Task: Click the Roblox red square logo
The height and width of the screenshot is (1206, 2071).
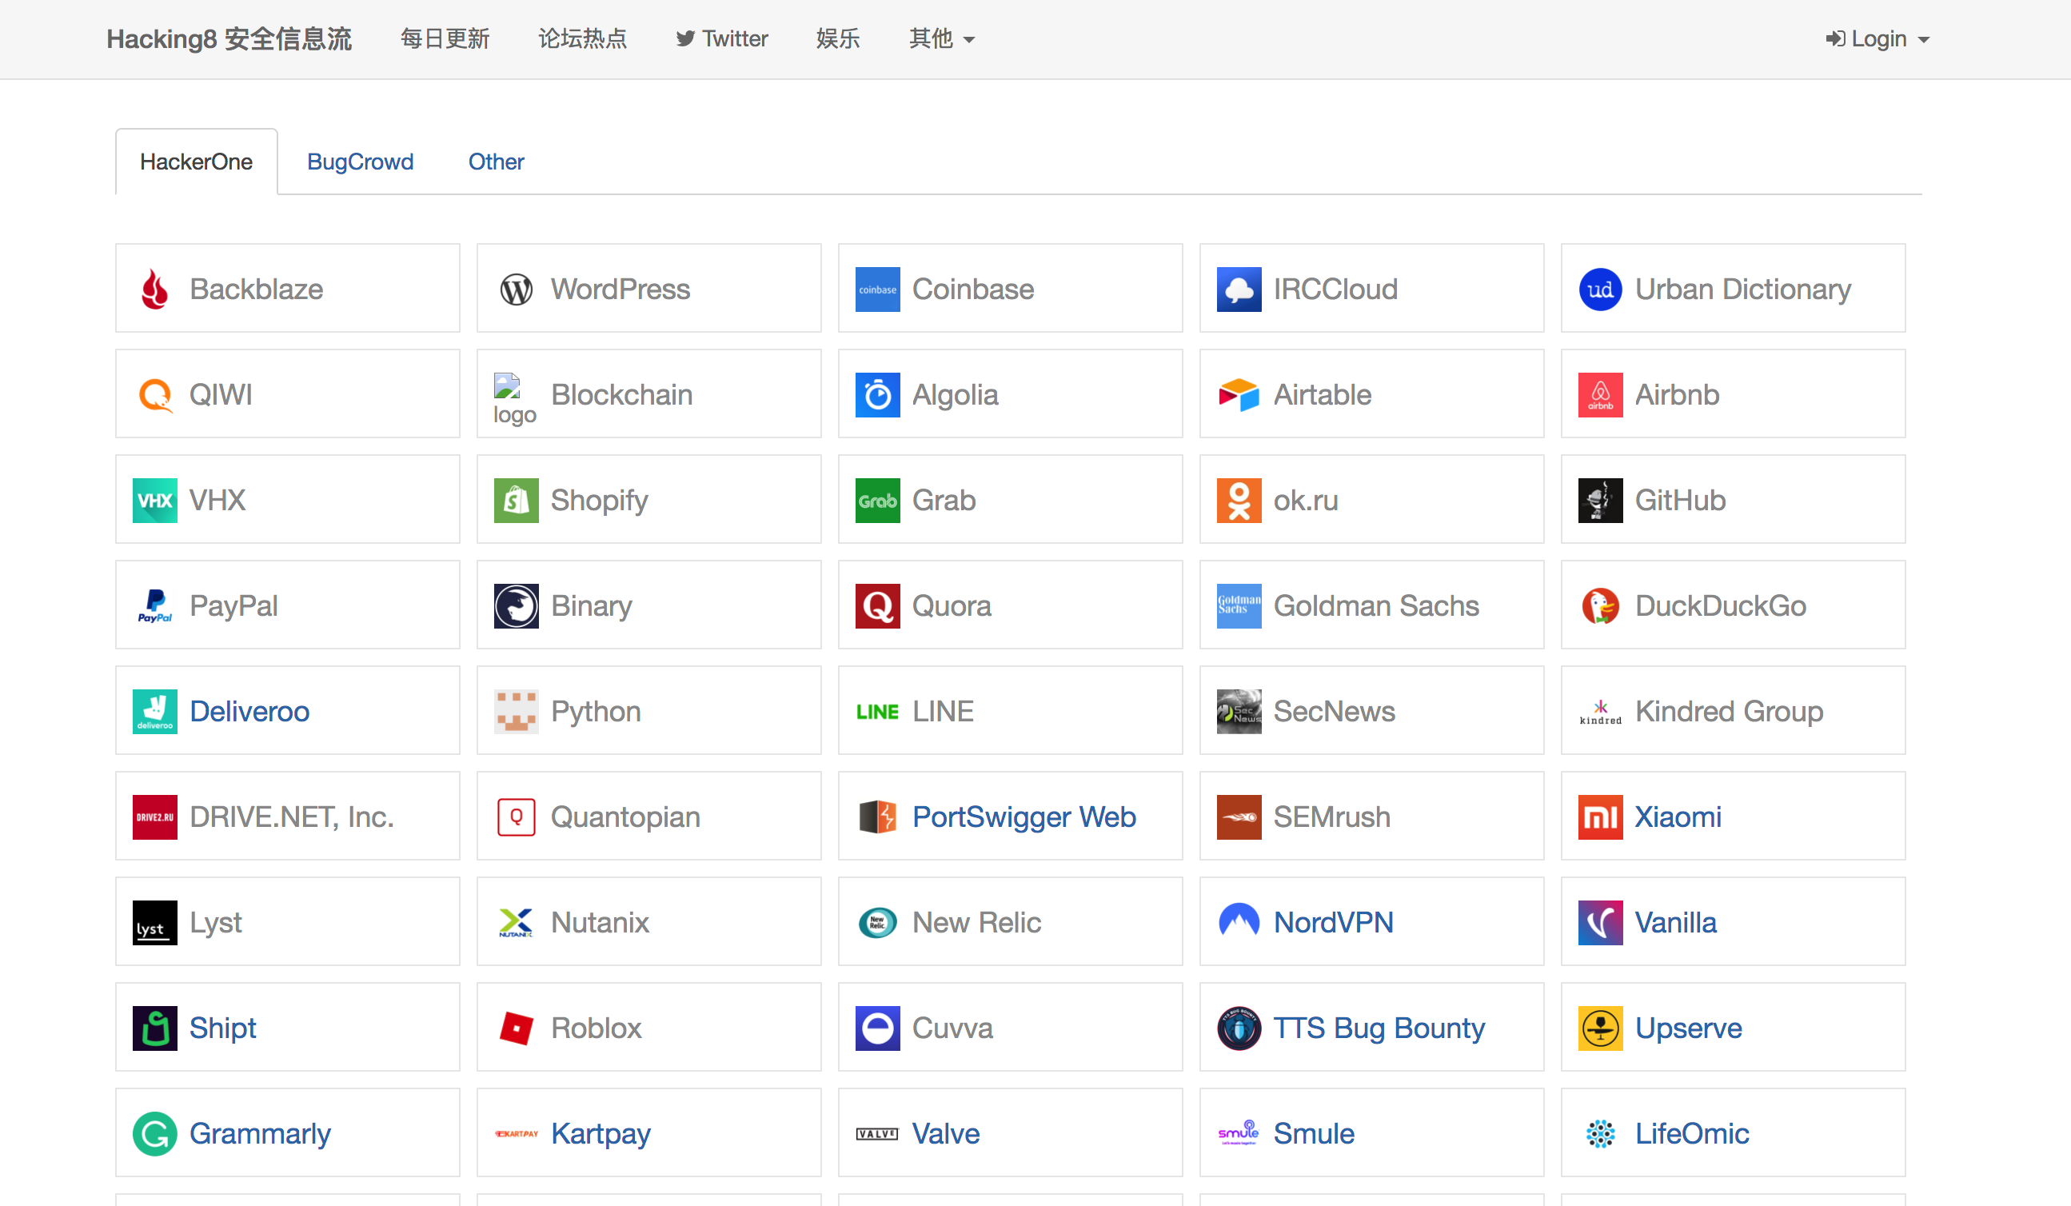Action: pyautogui.click(x=516, y=1028)
